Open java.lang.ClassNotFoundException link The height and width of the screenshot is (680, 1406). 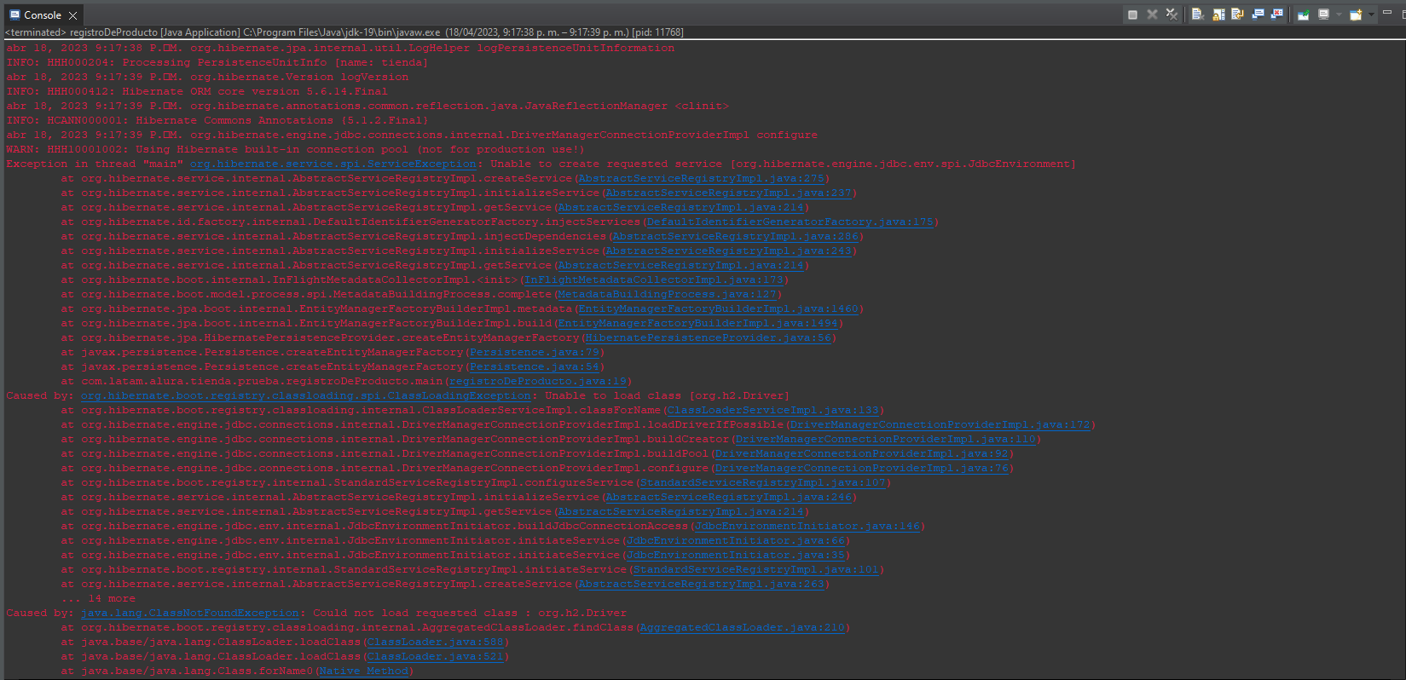tap(190, 613)
